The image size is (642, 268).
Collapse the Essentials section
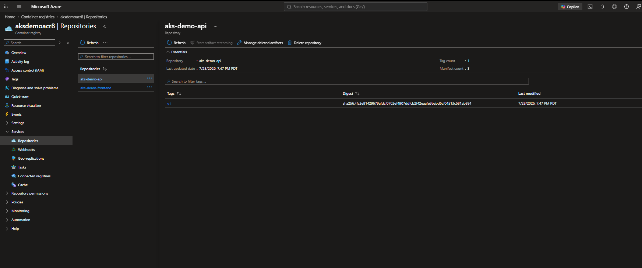177,52
